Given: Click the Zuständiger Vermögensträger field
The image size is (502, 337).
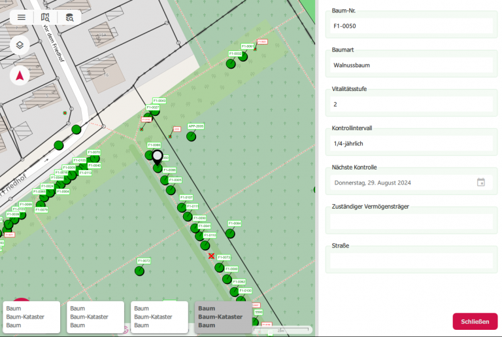Looking at the screenshot, I should click(x=411, y=222).
